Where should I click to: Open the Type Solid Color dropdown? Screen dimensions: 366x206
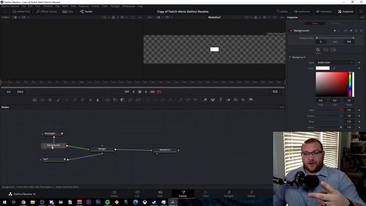coord(335,62)
